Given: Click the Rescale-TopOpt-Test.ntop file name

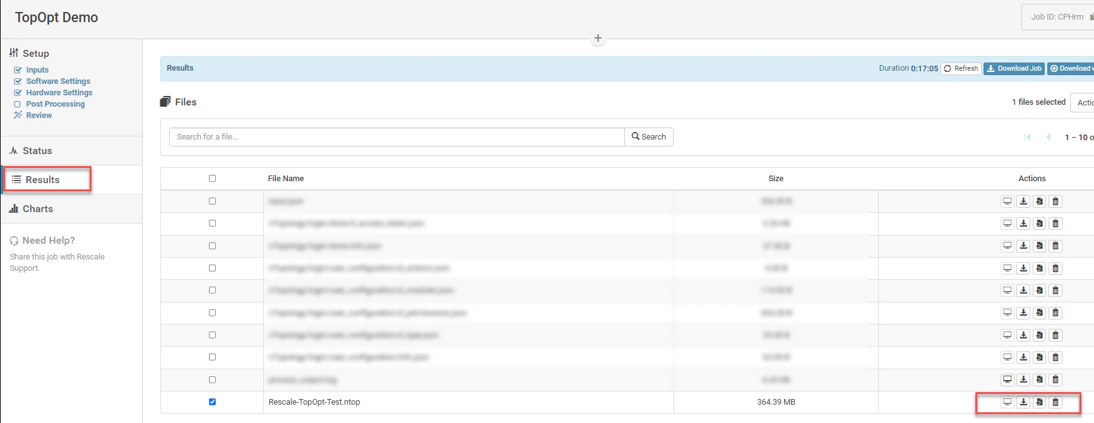Looking at the screenshot, I should 314,402.
